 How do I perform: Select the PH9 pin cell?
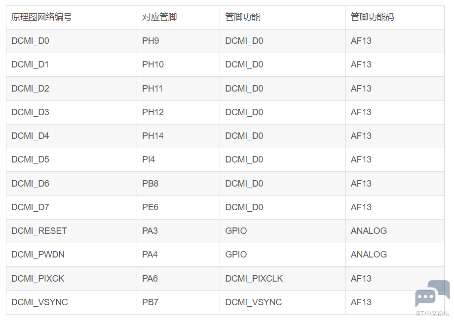point(178,41)
